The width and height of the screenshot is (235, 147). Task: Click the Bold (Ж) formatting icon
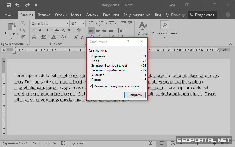click(x=34, y=30)
